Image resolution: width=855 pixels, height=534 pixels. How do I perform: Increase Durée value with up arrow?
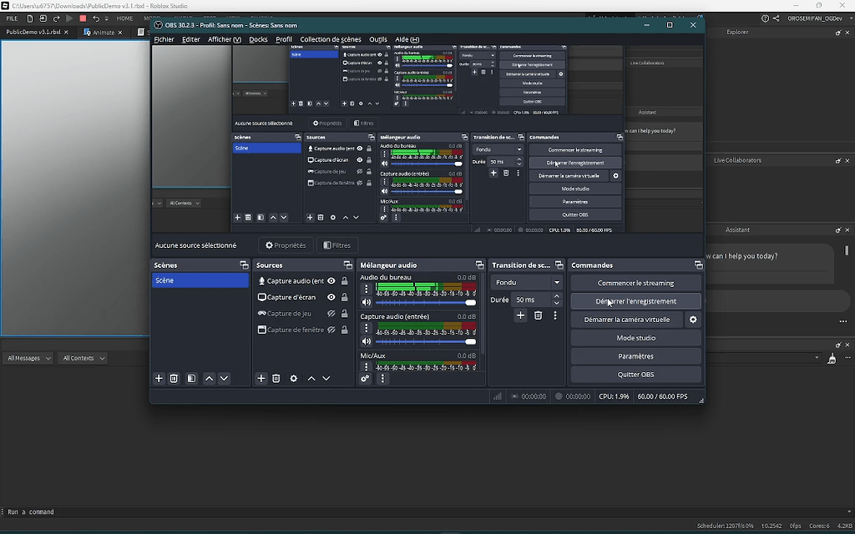point(557,296)
